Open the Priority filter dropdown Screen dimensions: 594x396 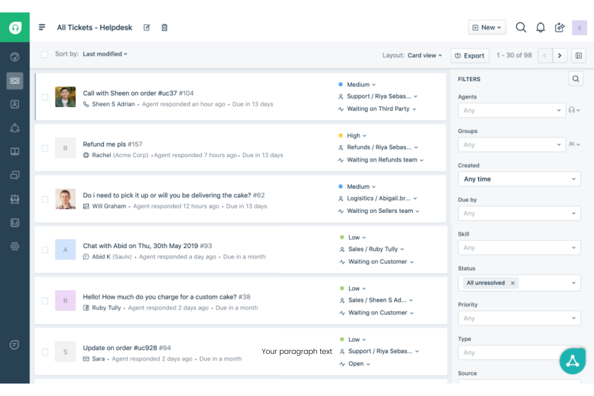click(519, 318)
